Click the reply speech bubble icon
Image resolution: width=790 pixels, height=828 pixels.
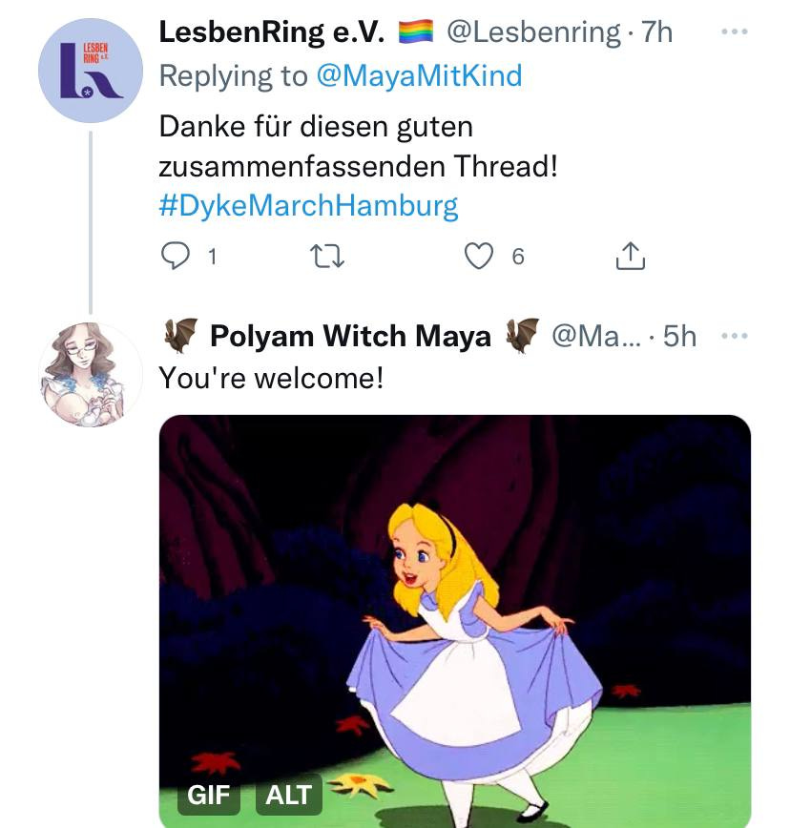(175, 256)
